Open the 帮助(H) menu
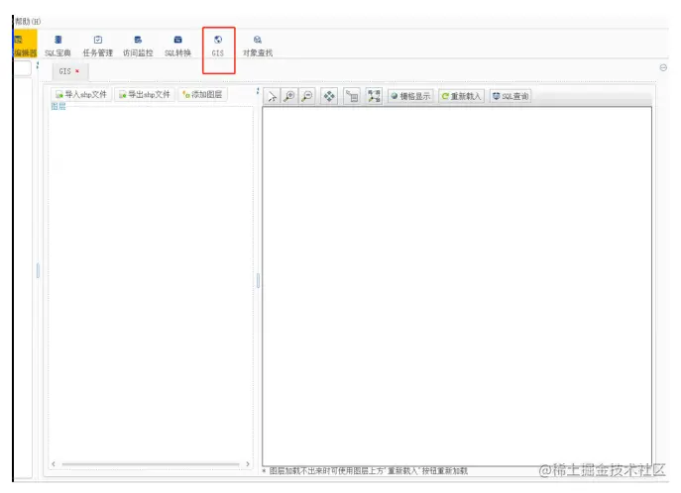Viewport: 681px width, 493px height. click(x=28, y=21)
